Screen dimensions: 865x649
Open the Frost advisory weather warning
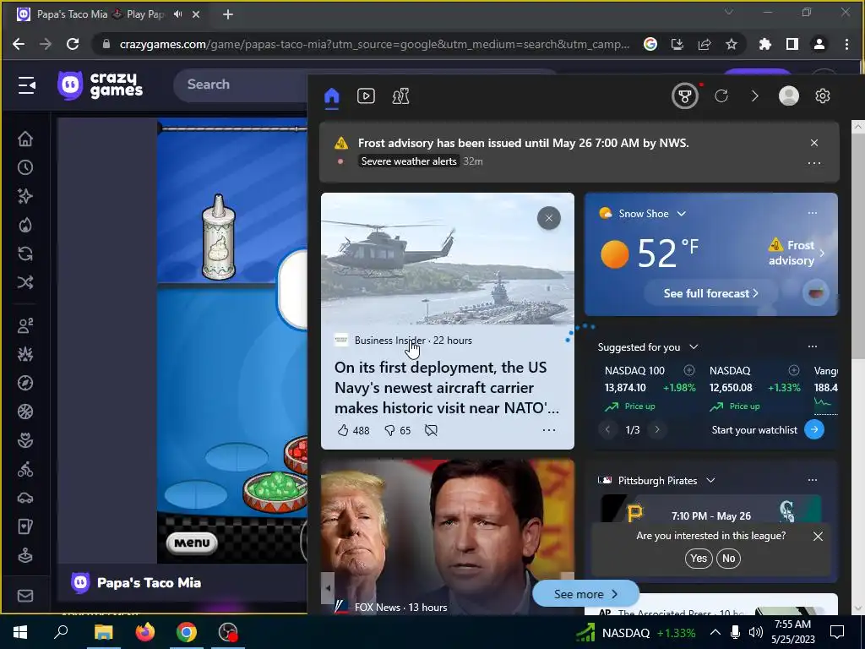pos(796,253)
